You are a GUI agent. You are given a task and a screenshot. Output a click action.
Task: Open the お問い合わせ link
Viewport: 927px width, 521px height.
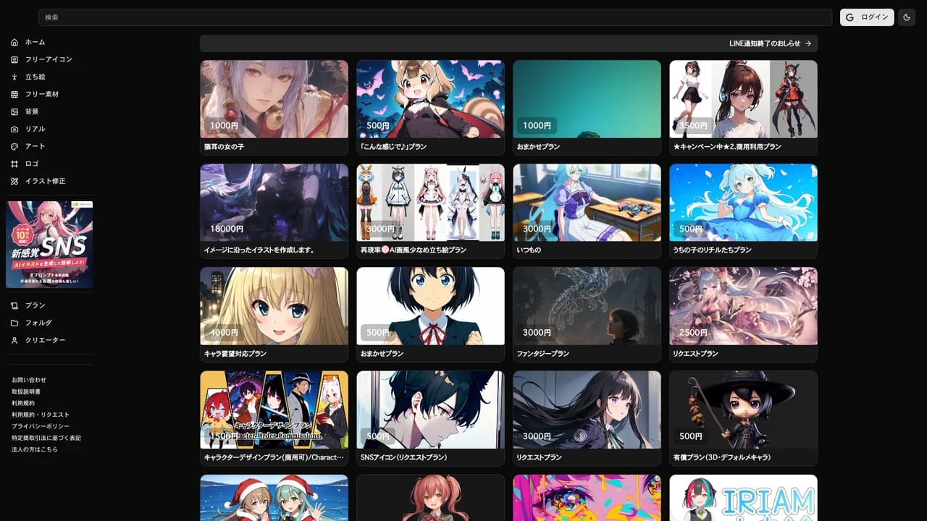(29, 380)
